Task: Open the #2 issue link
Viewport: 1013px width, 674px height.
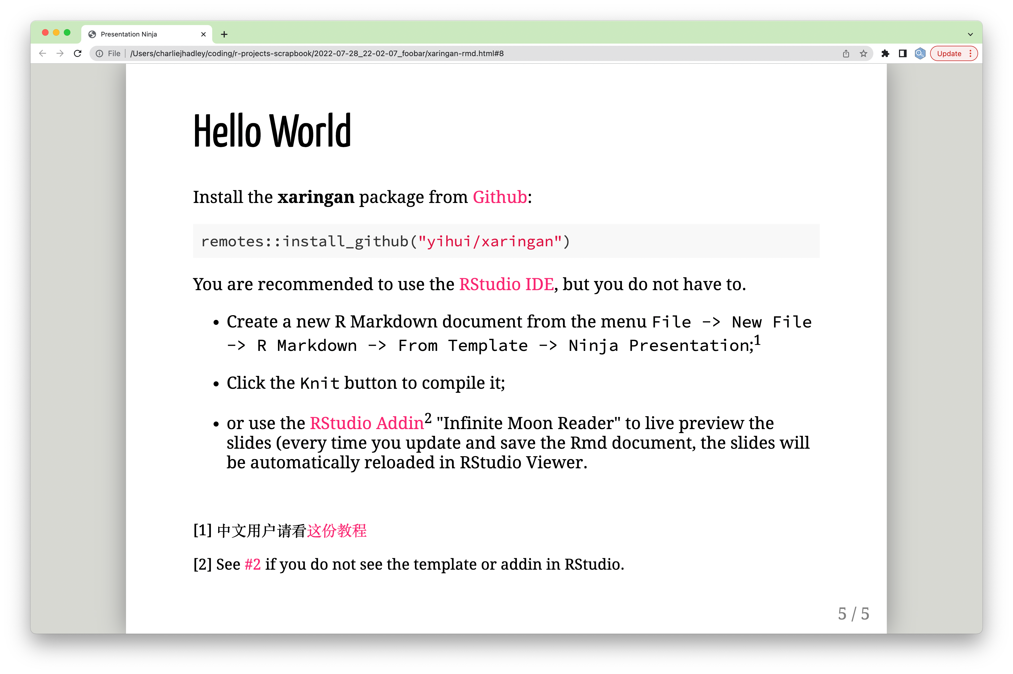Action: tap(253, 564)
